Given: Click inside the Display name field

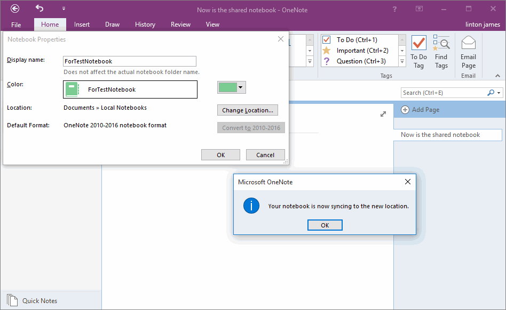Looking at the screenshot, I should [x=129, y=61].
